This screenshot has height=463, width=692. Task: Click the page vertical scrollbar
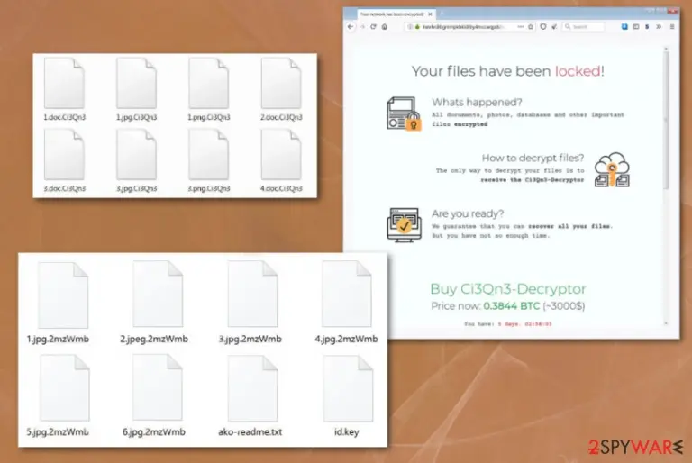[666, 186]
